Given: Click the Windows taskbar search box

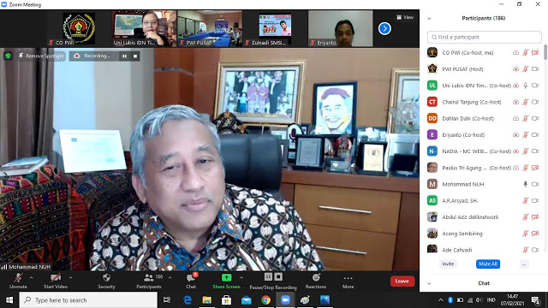Looking at the screenshot, I should [x=88, y=300].
